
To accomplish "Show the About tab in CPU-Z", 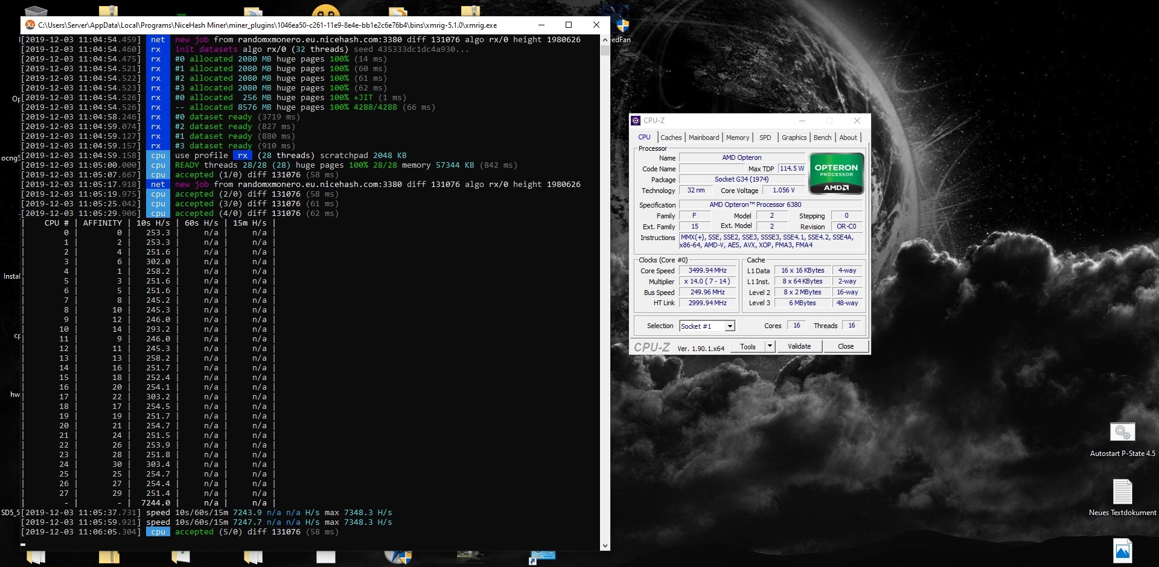I will (x=848, y=138).
